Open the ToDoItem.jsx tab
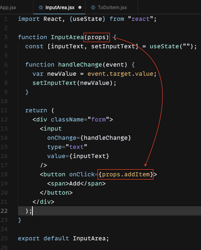Image resolution: width=201 pixels, height=250 pixels. coord(112,7)
